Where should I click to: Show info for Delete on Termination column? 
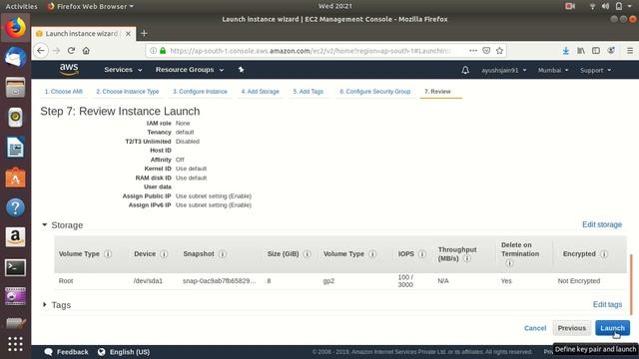[x=509, y=263]
